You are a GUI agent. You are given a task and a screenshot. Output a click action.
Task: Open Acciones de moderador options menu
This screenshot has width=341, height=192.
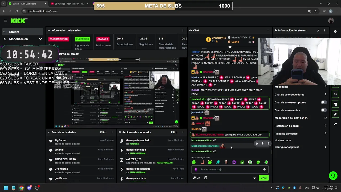(x=183, y=132)
